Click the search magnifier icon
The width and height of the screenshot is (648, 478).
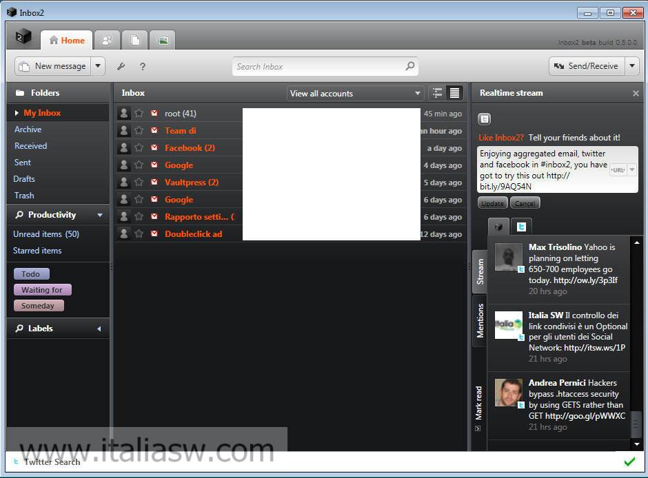click(409, 66)
